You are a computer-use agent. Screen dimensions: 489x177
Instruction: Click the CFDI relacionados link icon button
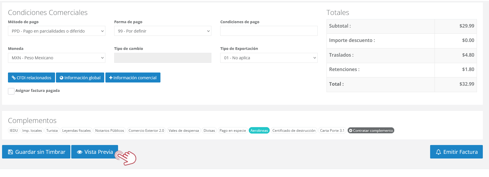pyautogui.click(x=32, y=77)
